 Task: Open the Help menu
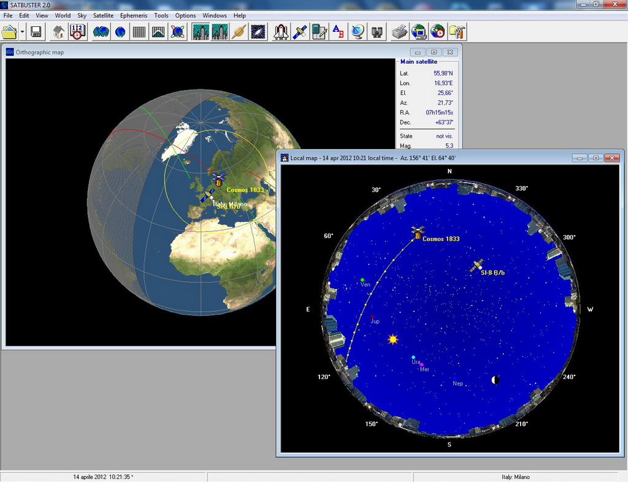tap(240, 15)
